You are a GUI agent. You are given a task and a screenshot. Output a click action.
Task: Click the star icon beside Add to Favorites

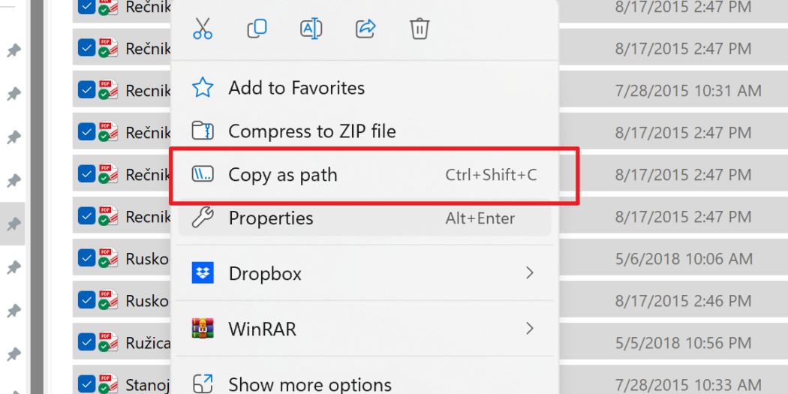tap(203, 88)
